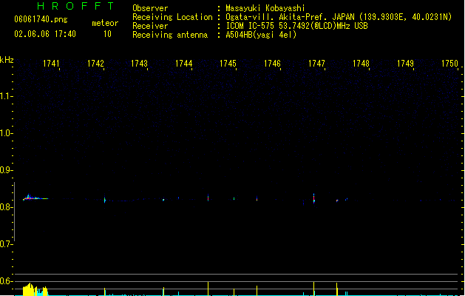Click the 'Receiving antenna' label
Image resolution: width=465 pixels, height=296 pixels.
(x=170, y=35)
